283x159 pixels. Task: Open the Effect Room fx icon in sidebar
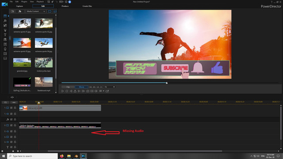(x=5, y=21)
